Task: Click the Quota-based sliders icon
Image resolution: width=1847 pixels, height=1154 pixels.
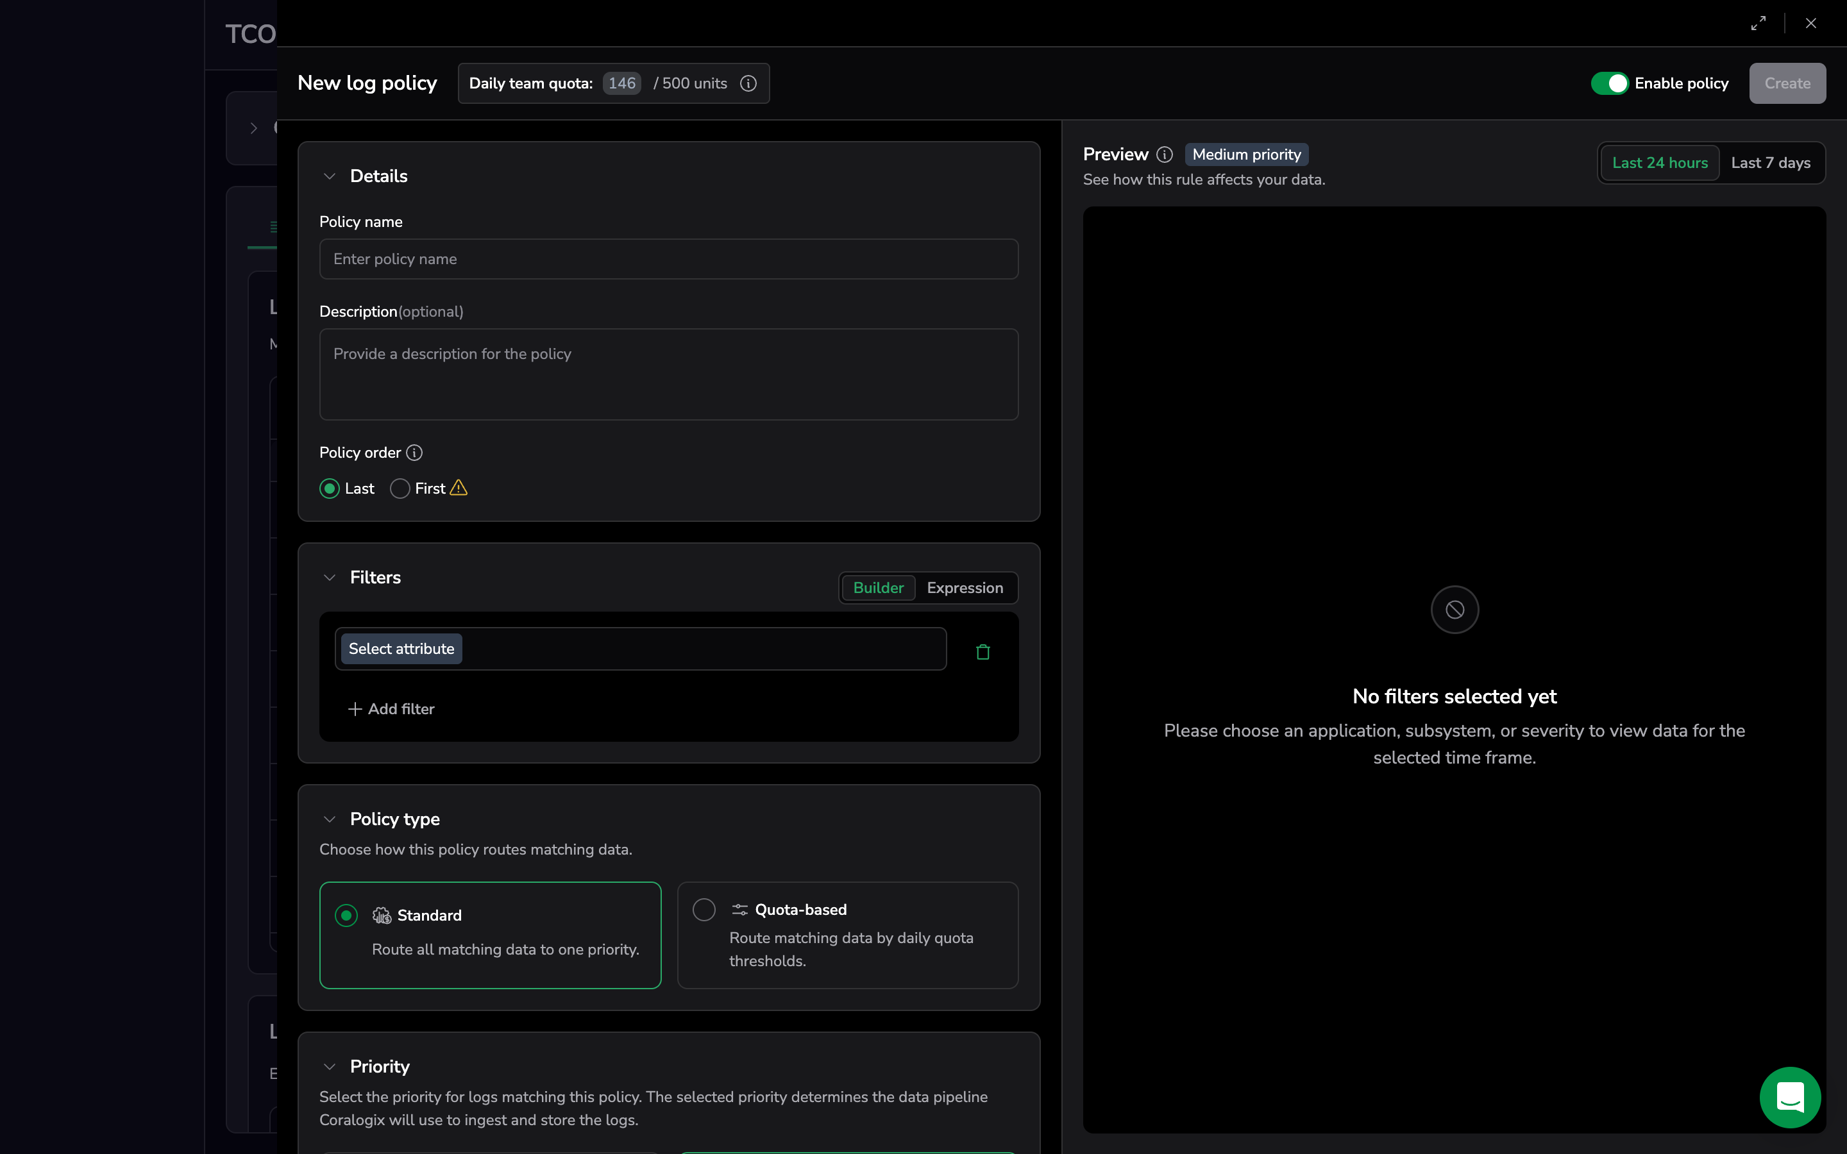Action: (x=739, y=910)
